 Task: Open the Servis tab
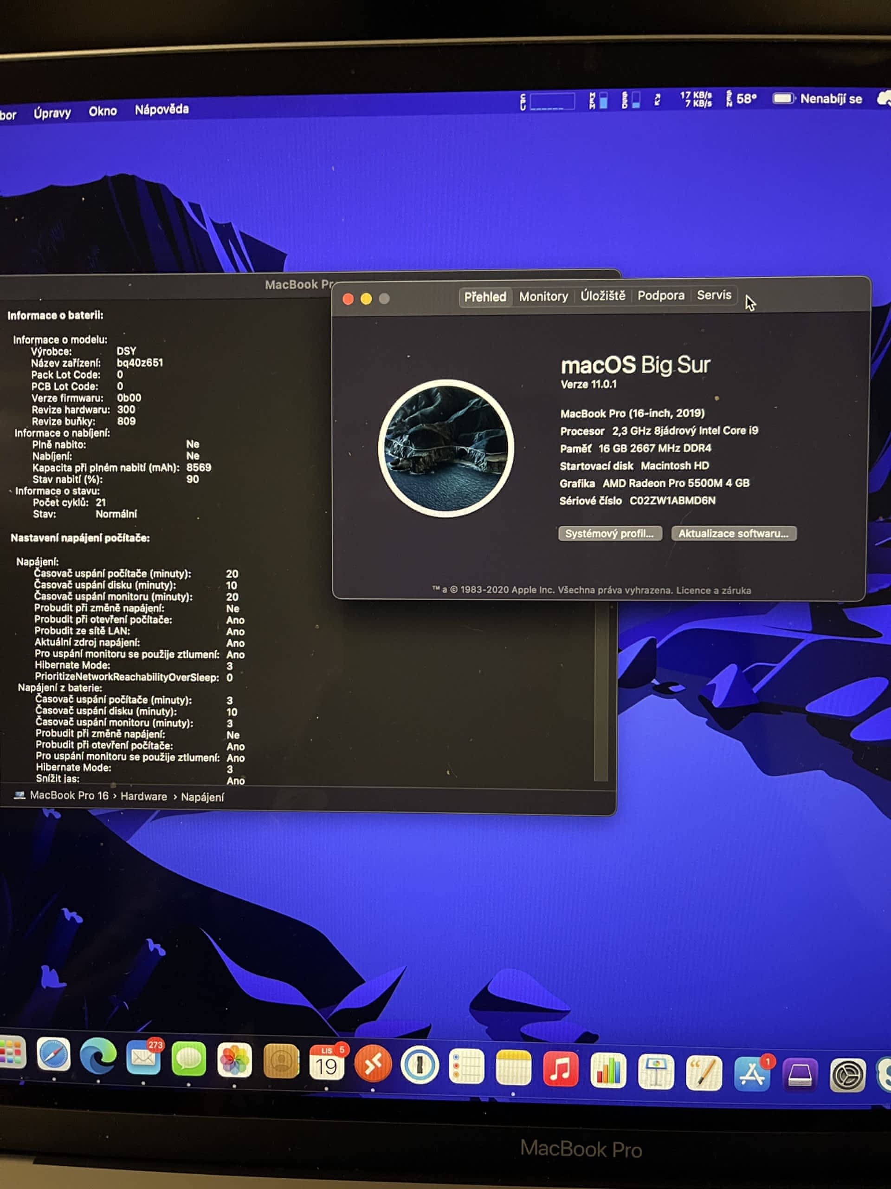coord(714,295)
